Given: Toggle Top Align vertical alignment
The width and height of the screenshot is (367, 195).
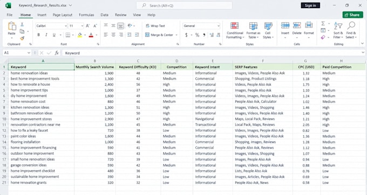Looking at the screenshot, I should (106, 25).
